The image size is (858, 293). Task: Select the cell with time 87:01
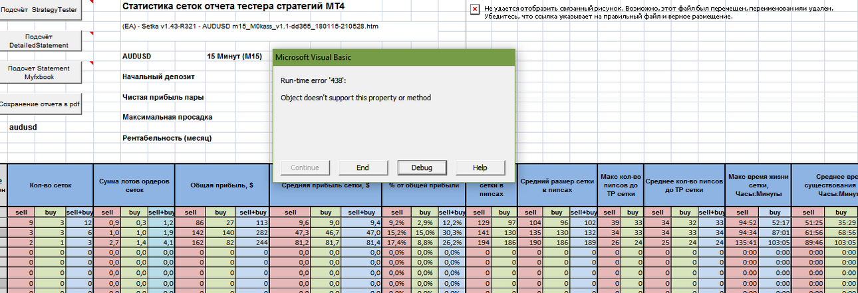click(774, 232)
